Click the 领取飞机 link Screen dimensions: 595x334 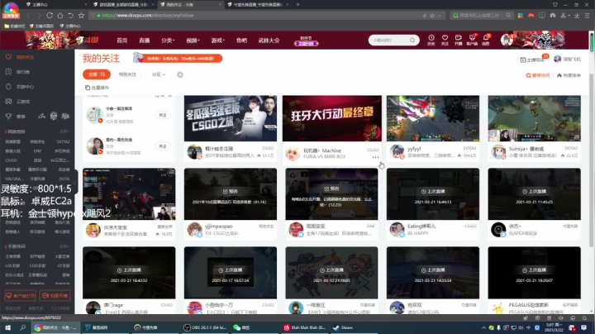click(567, 59)
